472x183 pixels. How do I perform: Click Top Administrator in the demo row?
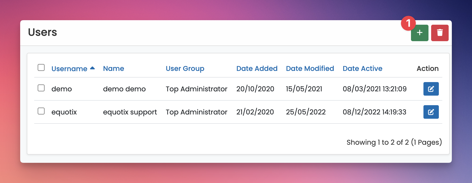click(197, 89)
